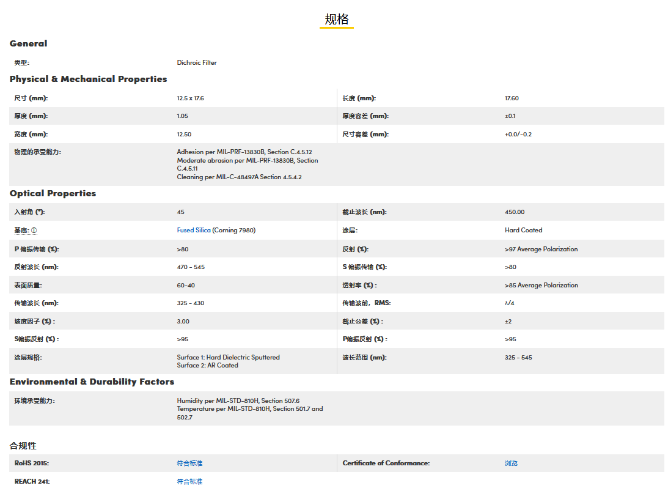668x502 pixels.
Task: Click the 450.00 cutoff wavelength value
Action: click(515, 212)
